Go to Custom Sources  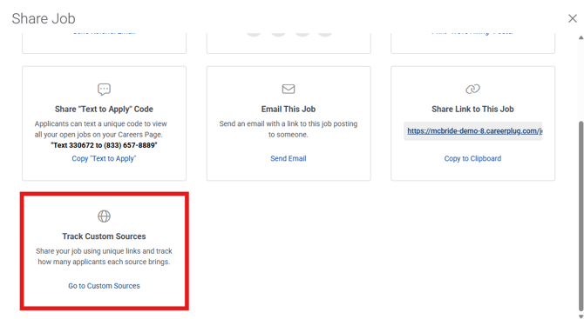tap(104, 286)
